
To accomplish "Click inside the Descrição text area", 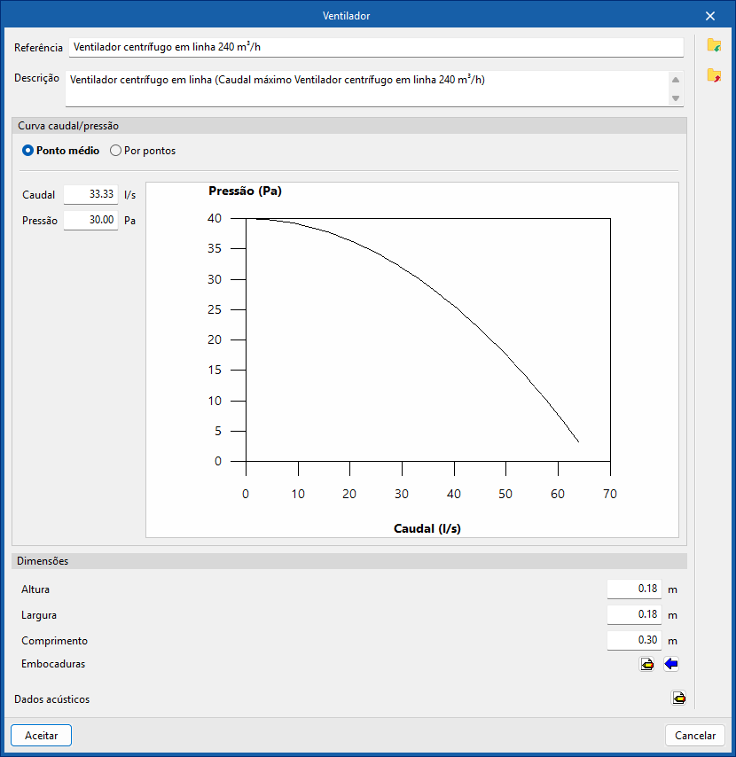I will point(367,89).
